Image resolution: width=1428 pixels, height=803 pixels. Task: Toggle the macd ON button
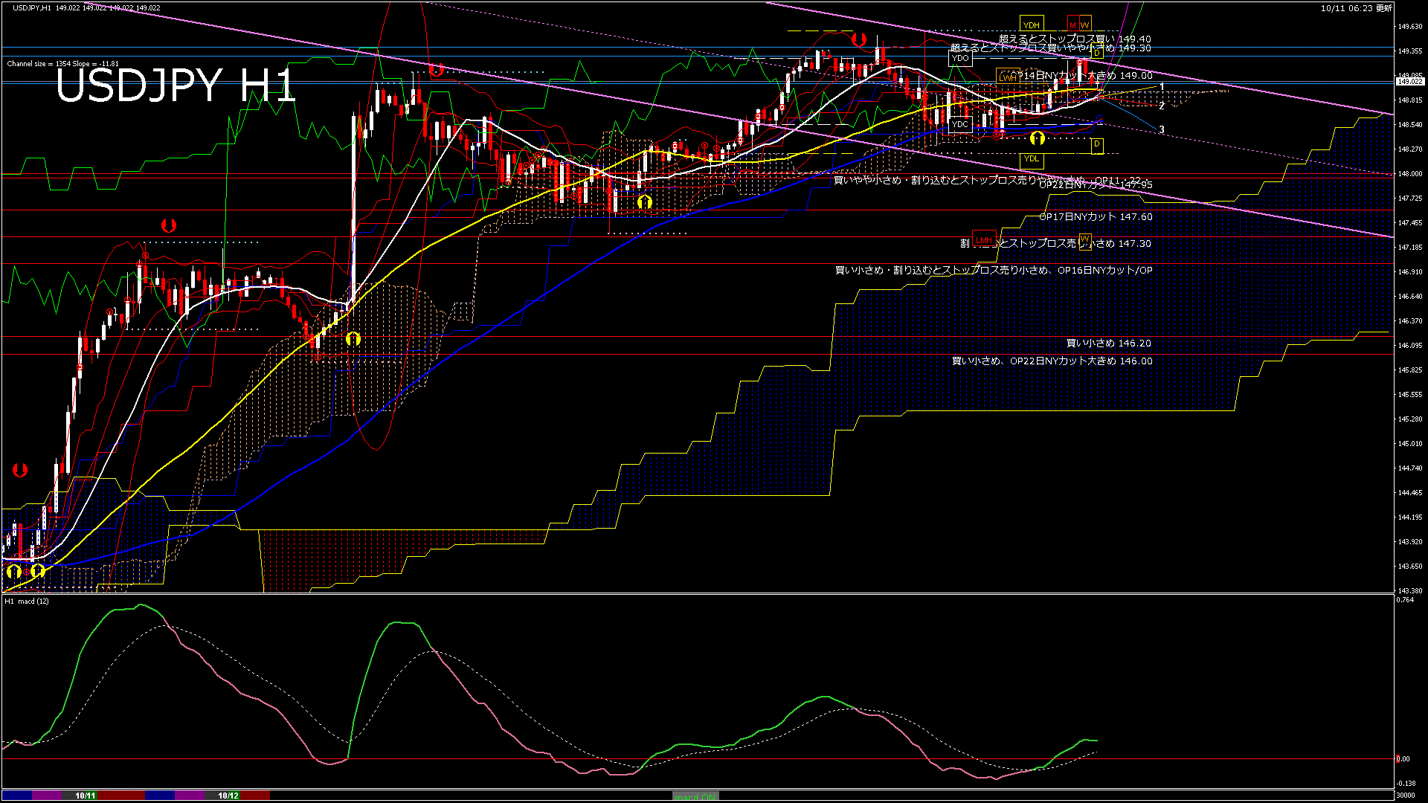695,796
